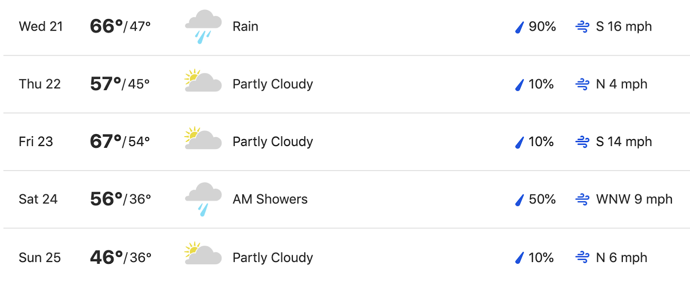Click the 46° high temperature for Sunday

coord(106,257)
